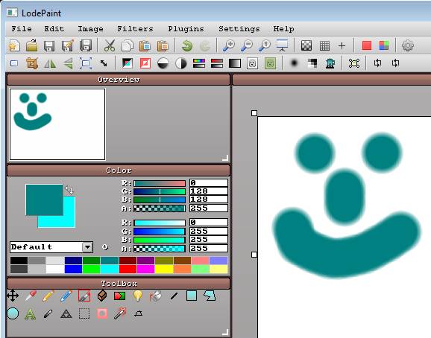Select the Text letter A tool
The height and width of the screenshot is (338, 431).
coord(31,314)
